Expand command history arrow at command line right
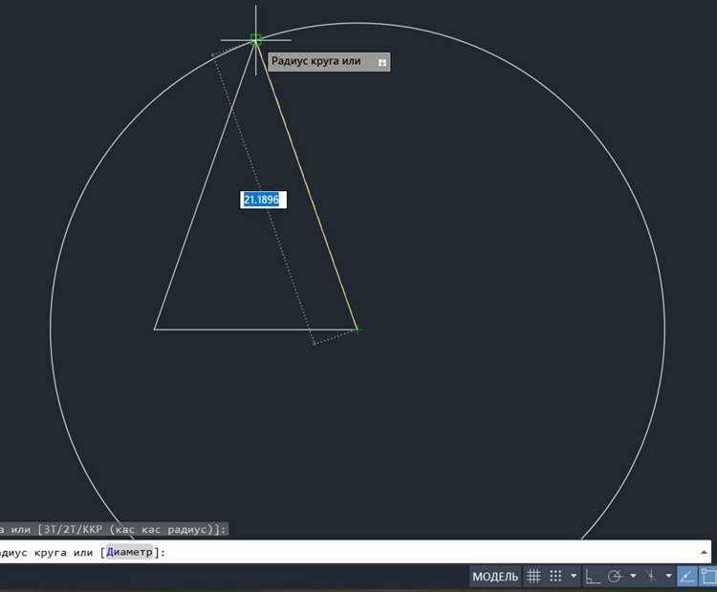The height and width of the screenshot is (592, 717). (704, 553)
